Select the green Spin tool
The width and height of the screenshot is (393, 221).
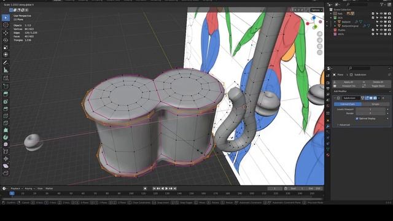coord(6,138)
